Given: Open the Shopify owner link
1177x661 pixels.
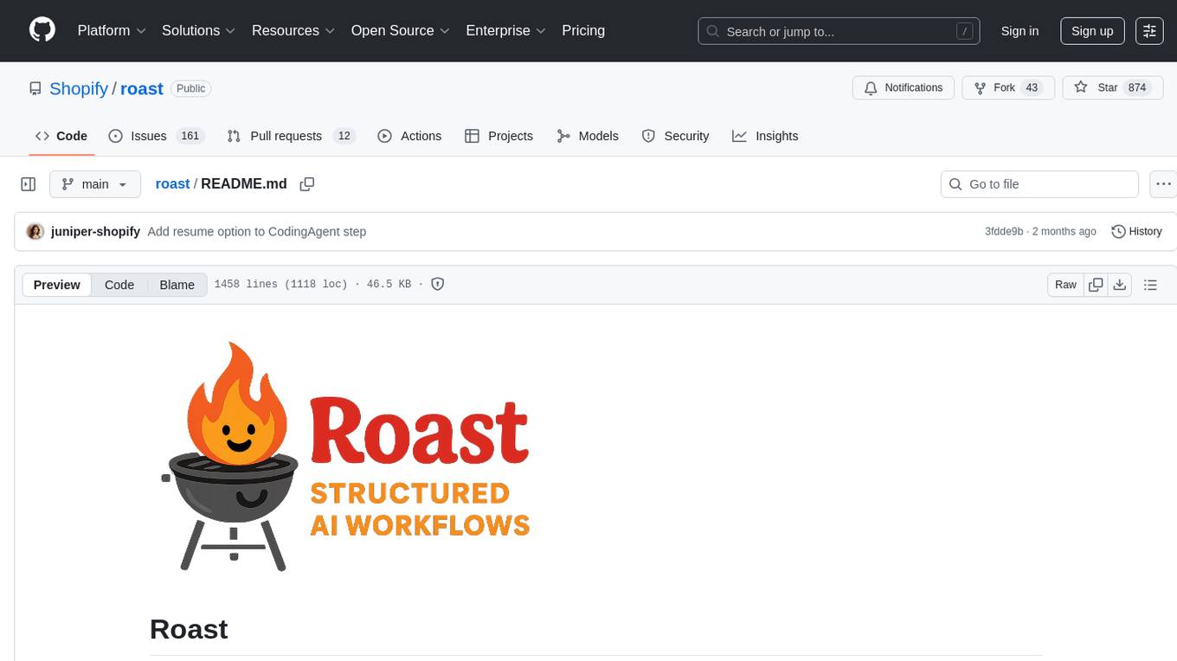Looking at the screenshot, I should (x=79, y=88).
